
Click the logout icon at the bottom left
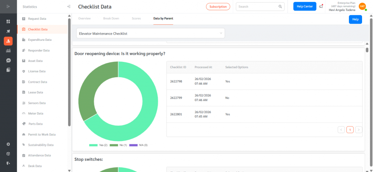8,163
